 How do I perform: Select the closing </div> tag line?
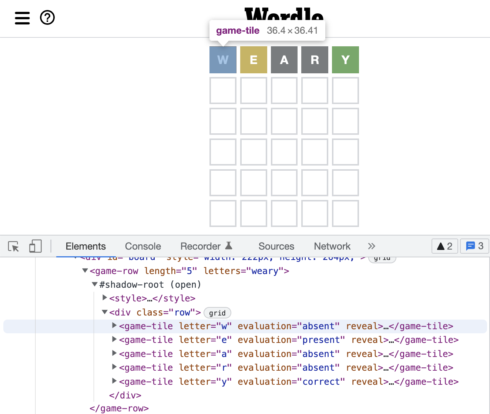[125, 395]
